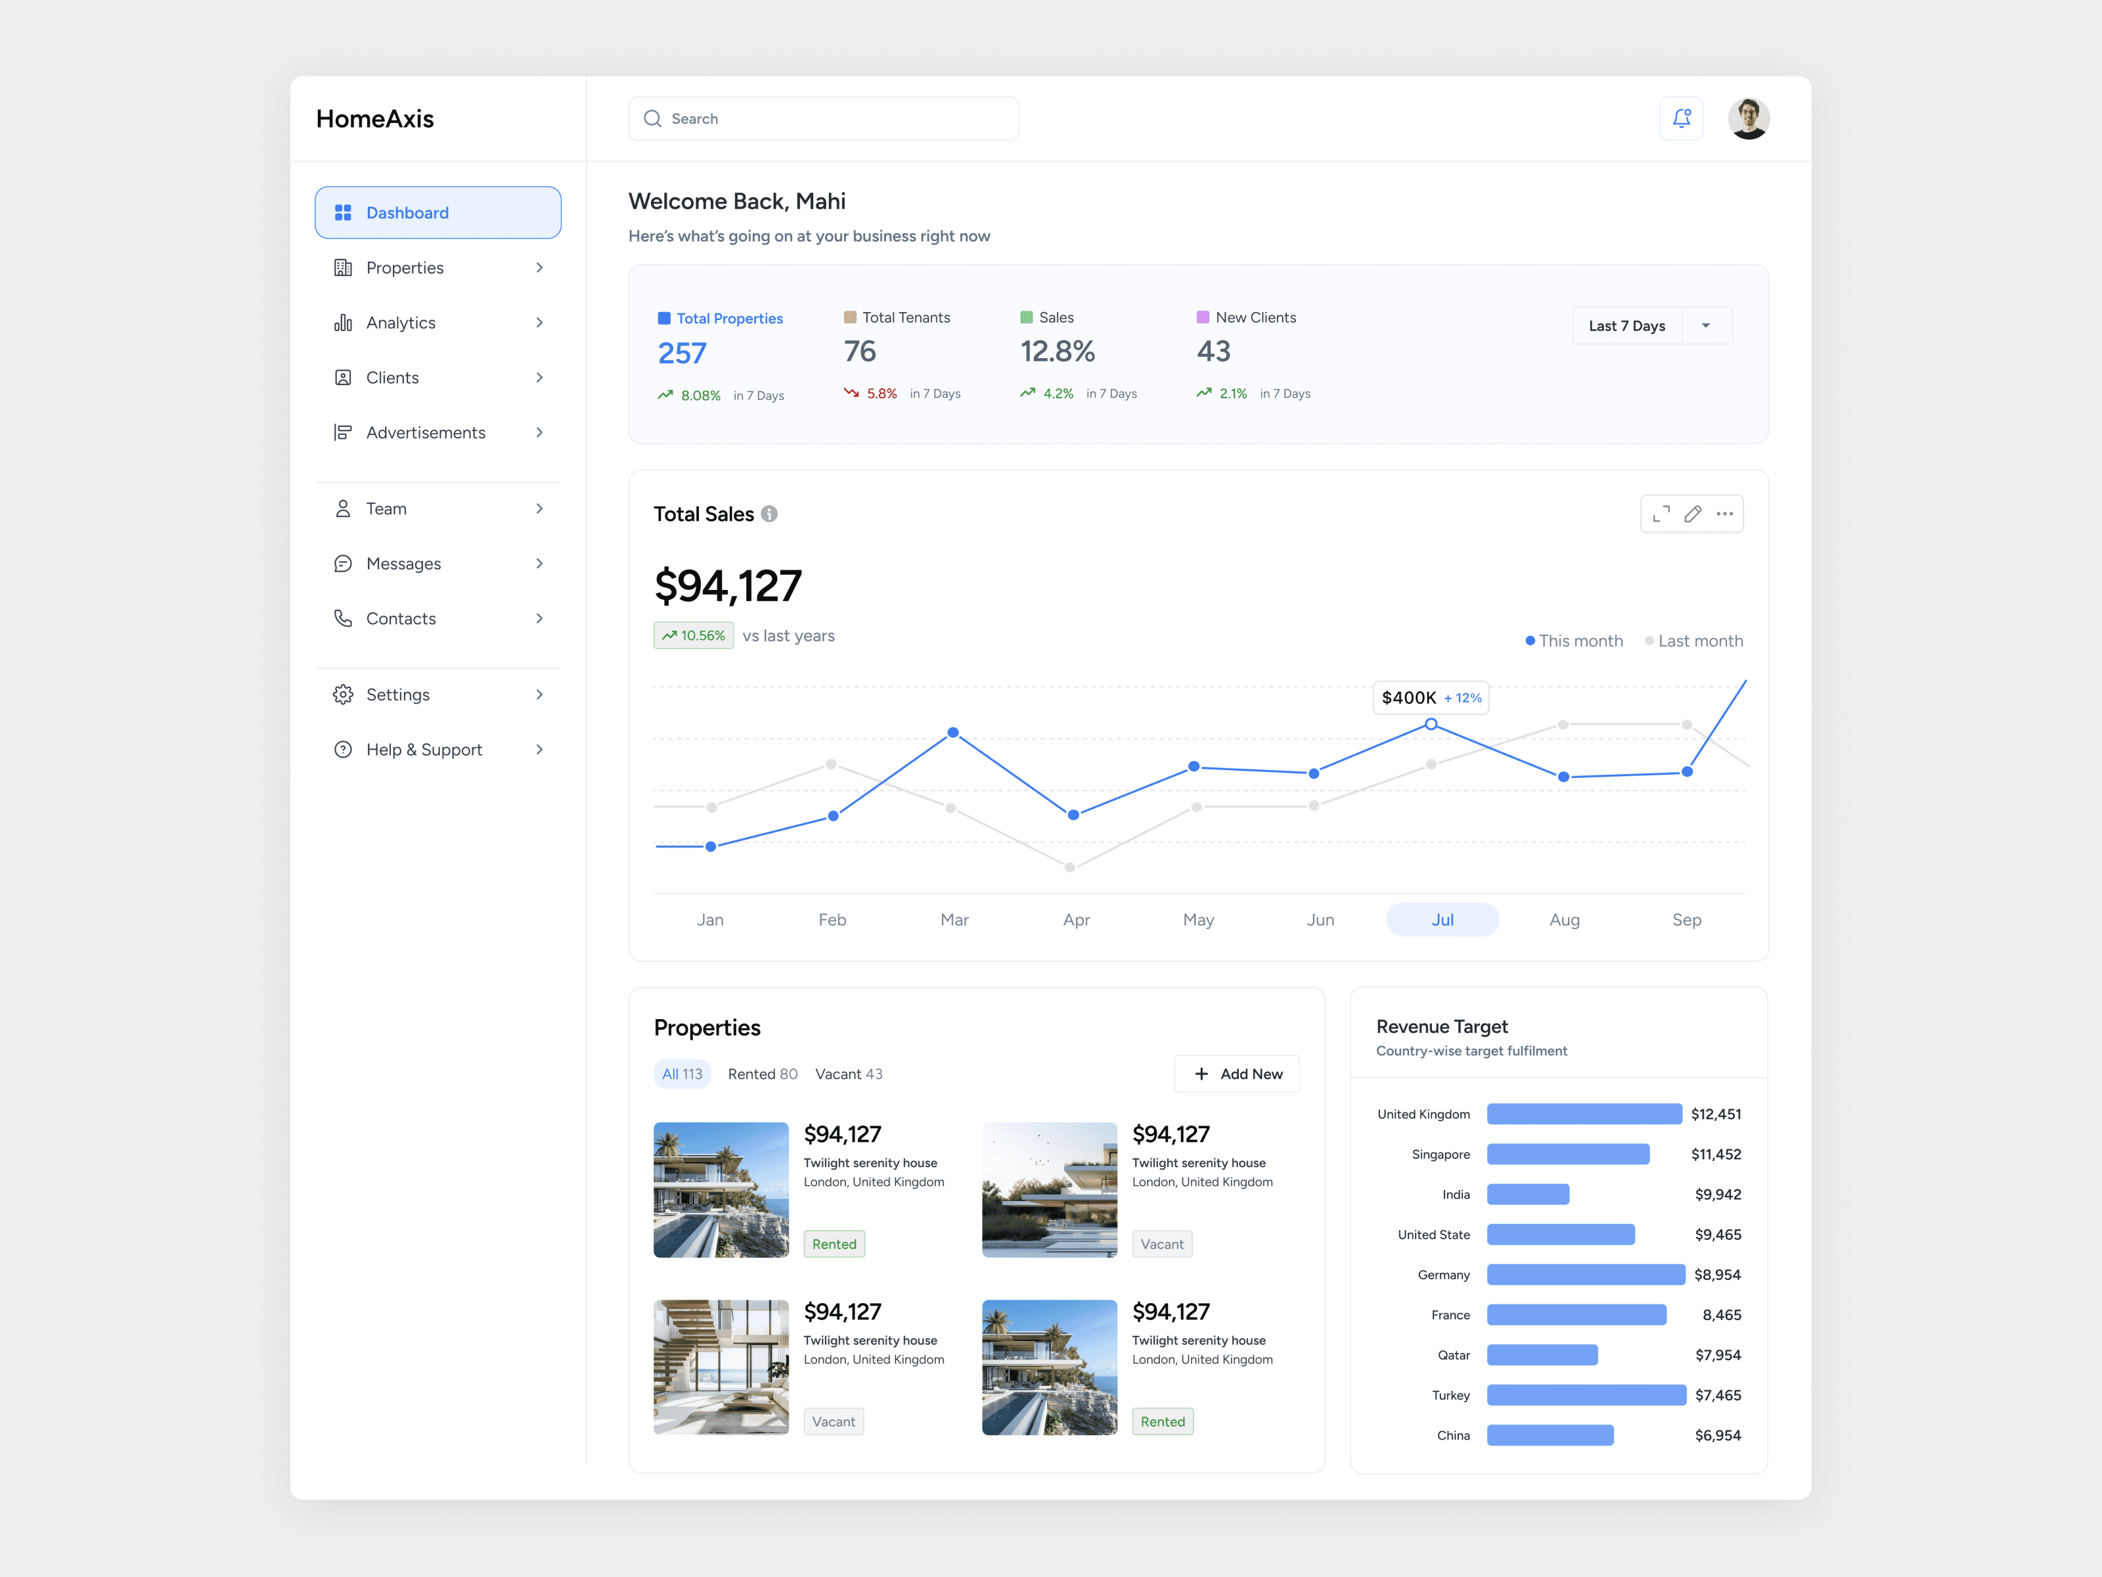Viewport: 2102px width, 1577px height.
Task: Expand the Properties sidebar chevron
Action: click(539, 268)
